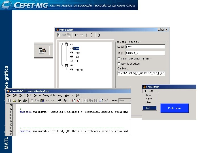Click the Step debug icon in editor toolbar
Viewport: 204px width, 153px height.
pos(86,100)
